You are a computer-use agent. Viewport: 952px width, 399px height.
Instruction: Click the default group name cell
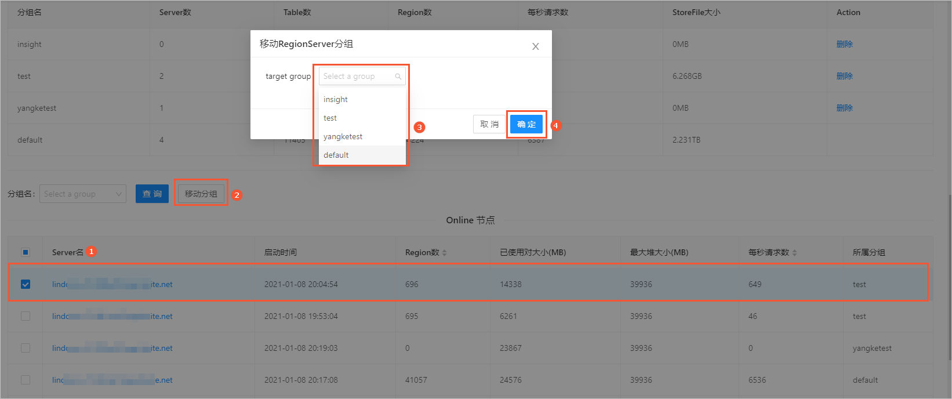30,140
